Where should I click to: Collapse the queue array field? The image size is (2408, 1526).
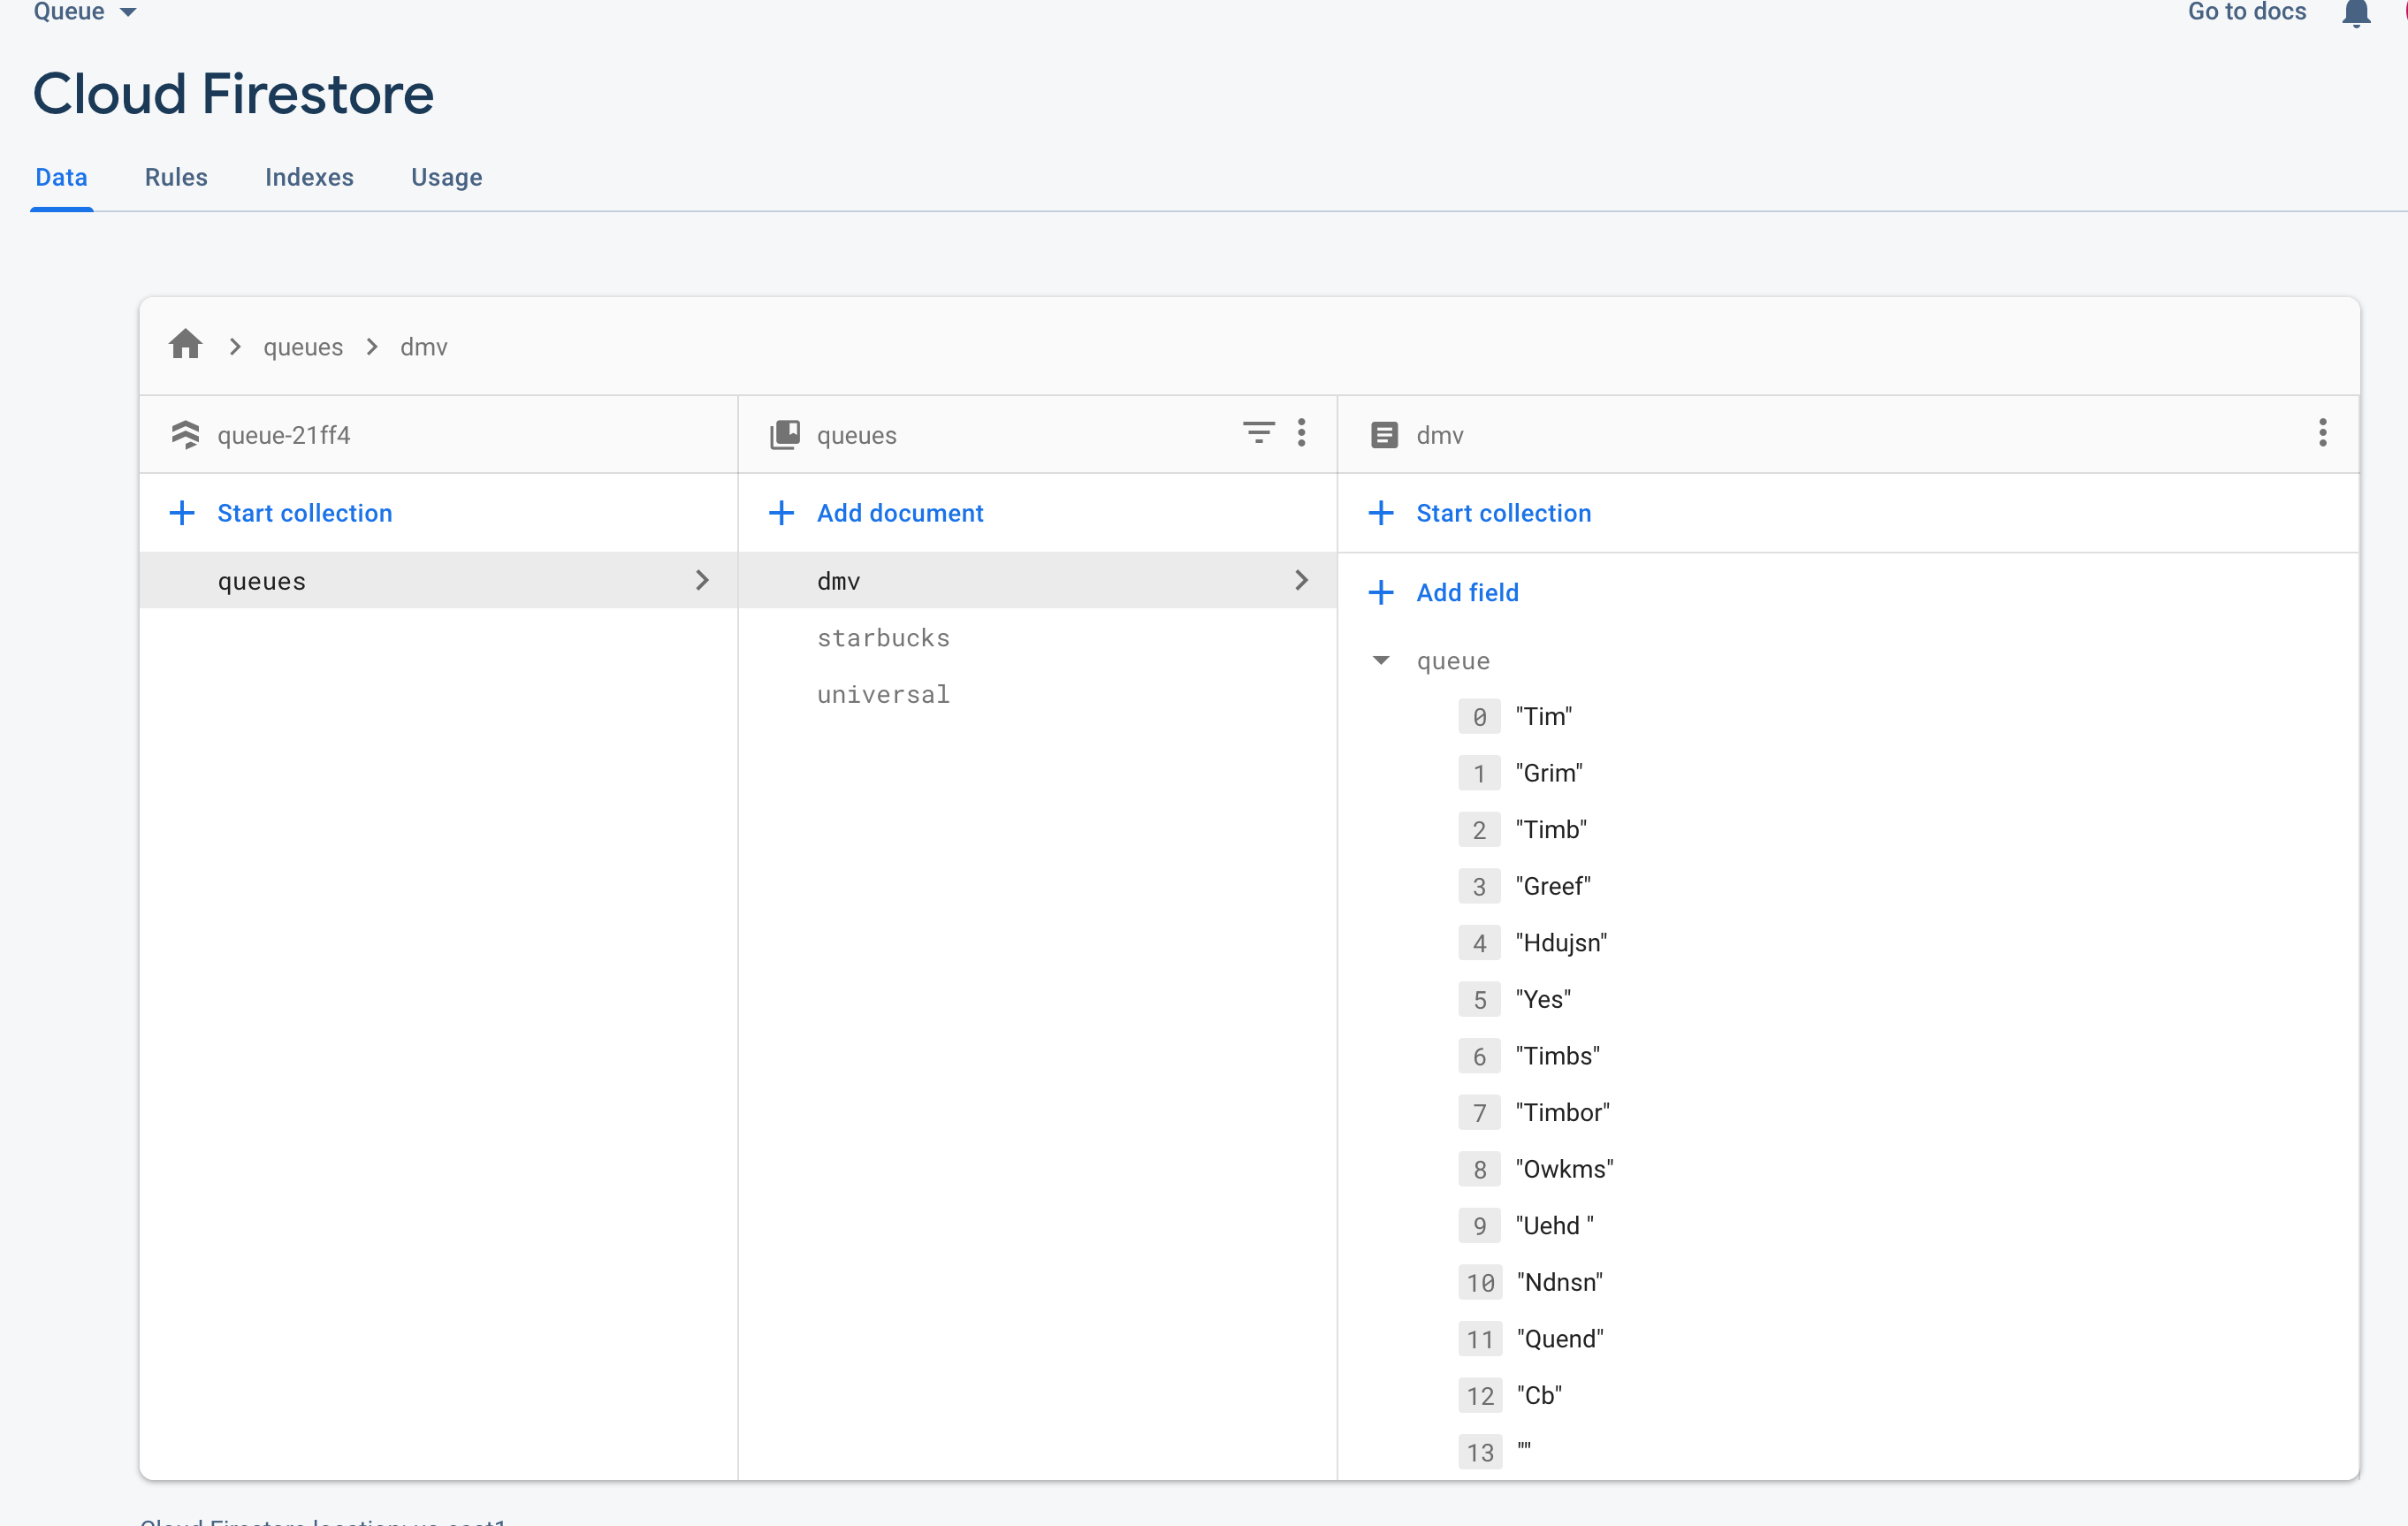click(1381, 660)
